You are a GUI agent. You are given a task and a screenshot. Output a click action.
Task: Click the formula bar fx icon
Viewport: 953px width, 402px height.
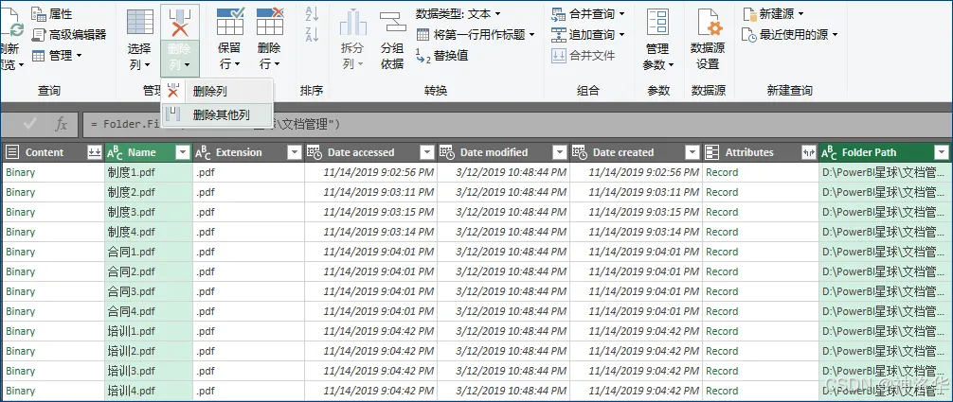click(x=62, y=125)
